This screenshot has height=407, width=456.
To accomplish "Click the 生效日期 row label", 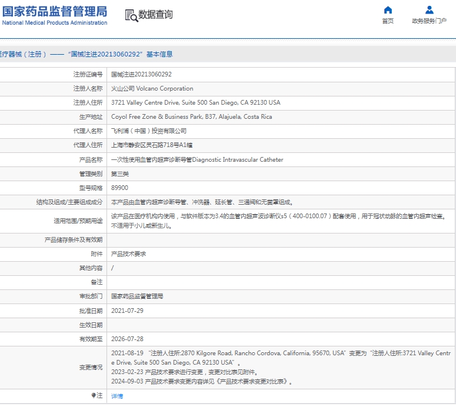I will [x=91, y=325].
